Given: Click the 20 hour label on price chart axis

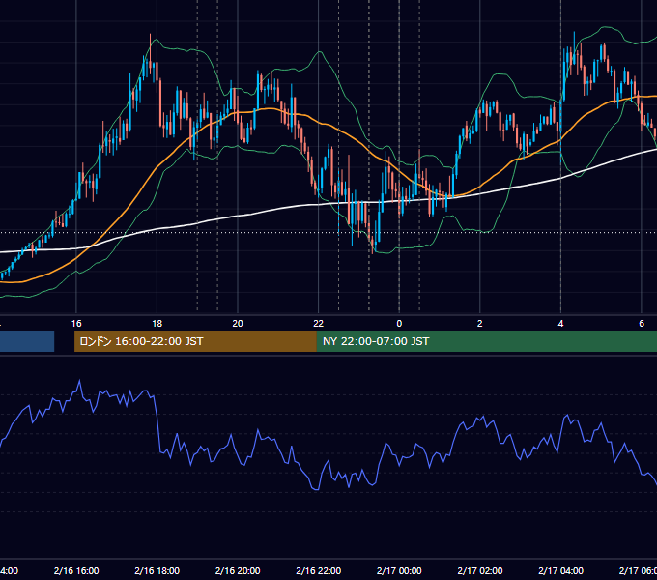Looking at the screenshot, I should pyautogui.click(x=238, y=324).
